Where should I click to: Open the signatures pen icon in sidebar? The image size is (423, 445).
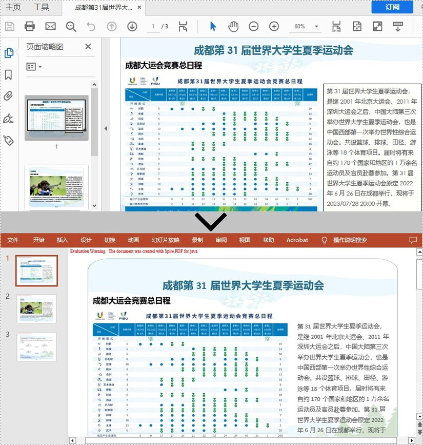click(8, 119)
